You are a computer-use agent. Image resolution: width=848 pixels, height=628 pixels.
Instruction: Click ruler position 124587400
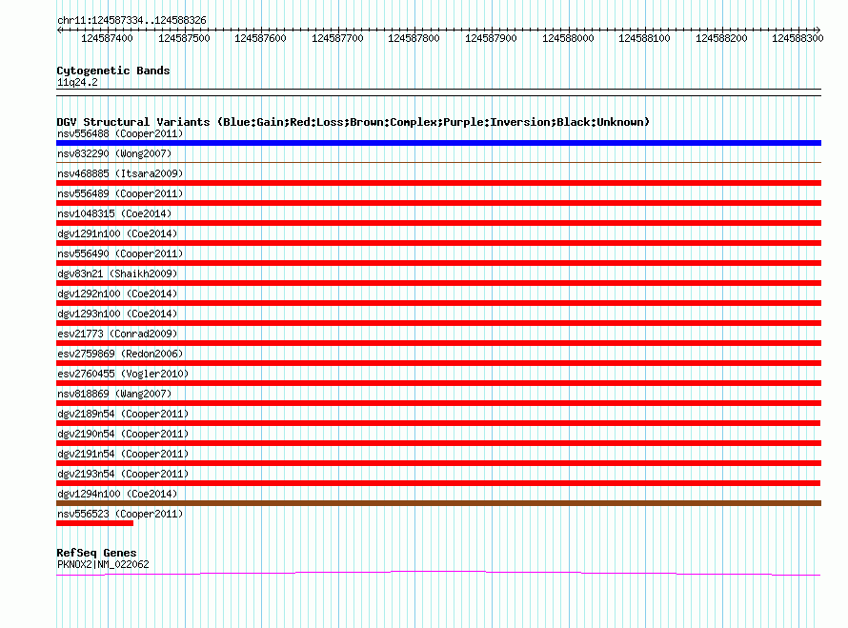pyautogui.click(x=107, y=38)
